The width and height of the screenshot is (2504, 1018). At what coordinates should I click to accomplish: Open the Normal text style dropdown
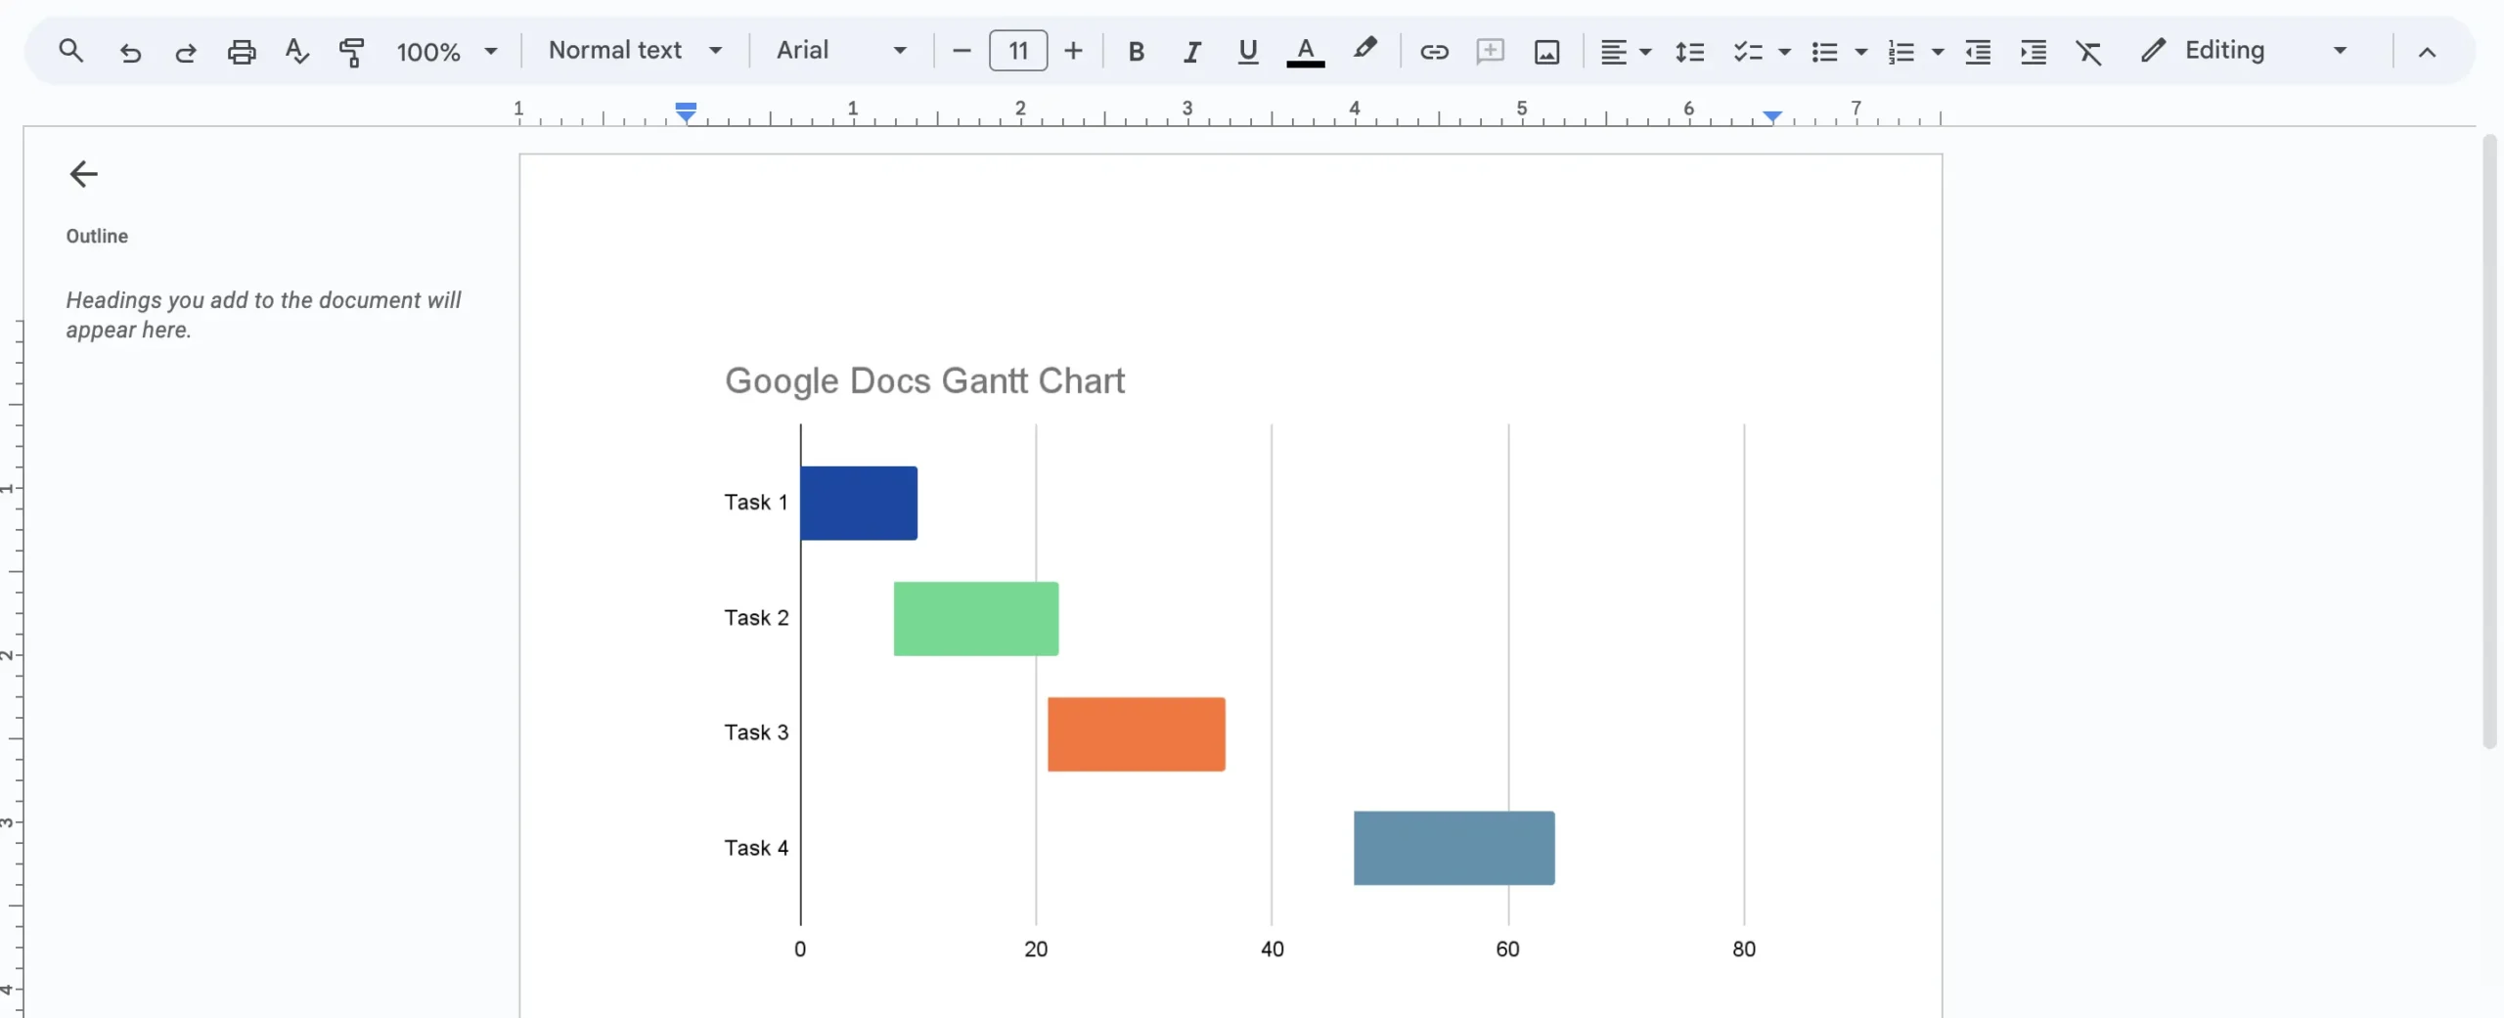(x=635, y=50)
